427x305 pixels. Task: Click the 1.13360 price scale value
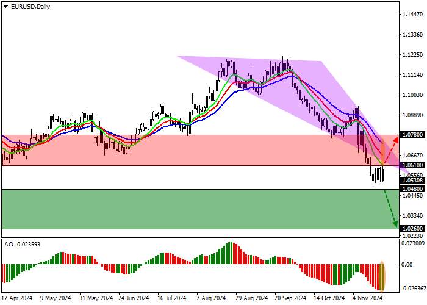[413, 35]
